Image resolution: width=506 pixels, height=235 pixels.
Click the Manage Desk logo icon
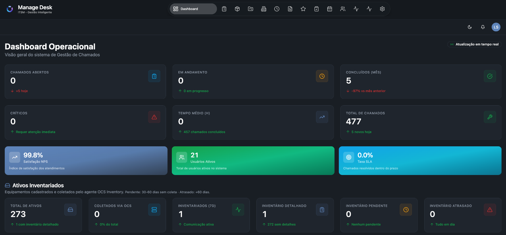(10, 9)
